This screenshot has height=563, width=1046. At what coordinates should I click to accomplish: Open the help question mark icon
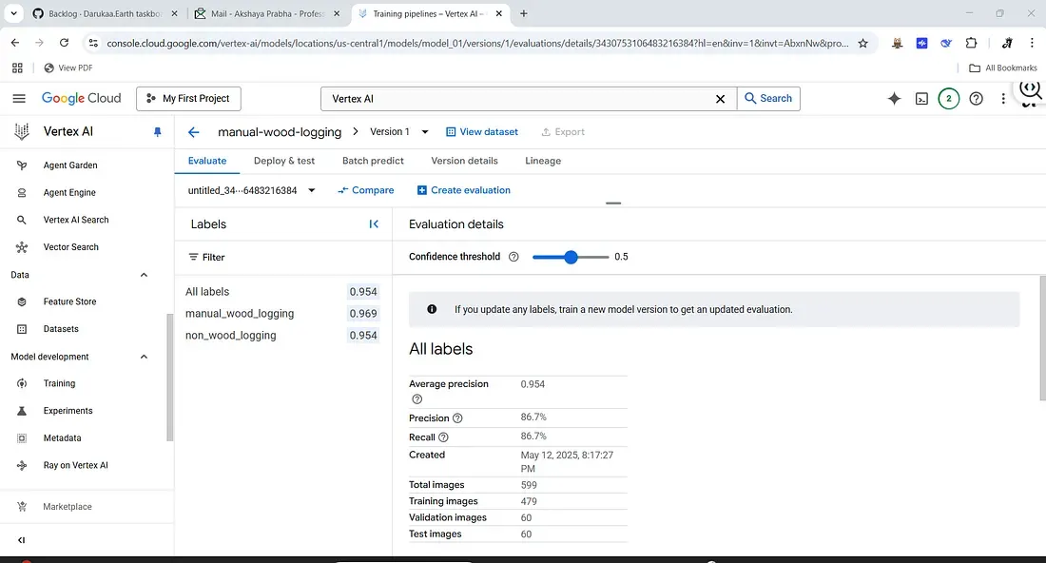976,99
